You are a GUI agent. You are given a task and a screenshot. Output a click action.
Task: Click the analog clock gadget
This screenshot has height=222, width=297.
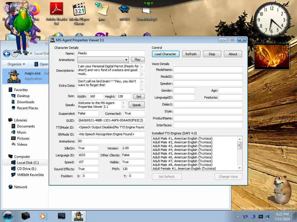[x=271, y=19]
